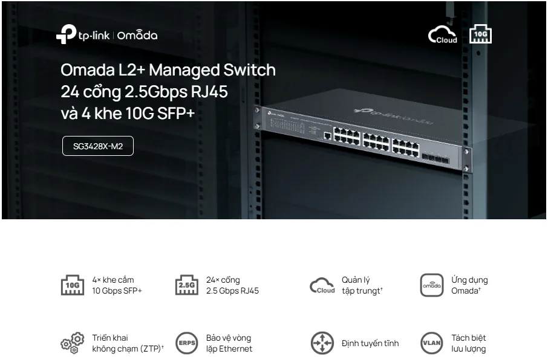Click the ZTP gears icon
The height and width of the screenshot is (357, 548).
coord(73,343)
